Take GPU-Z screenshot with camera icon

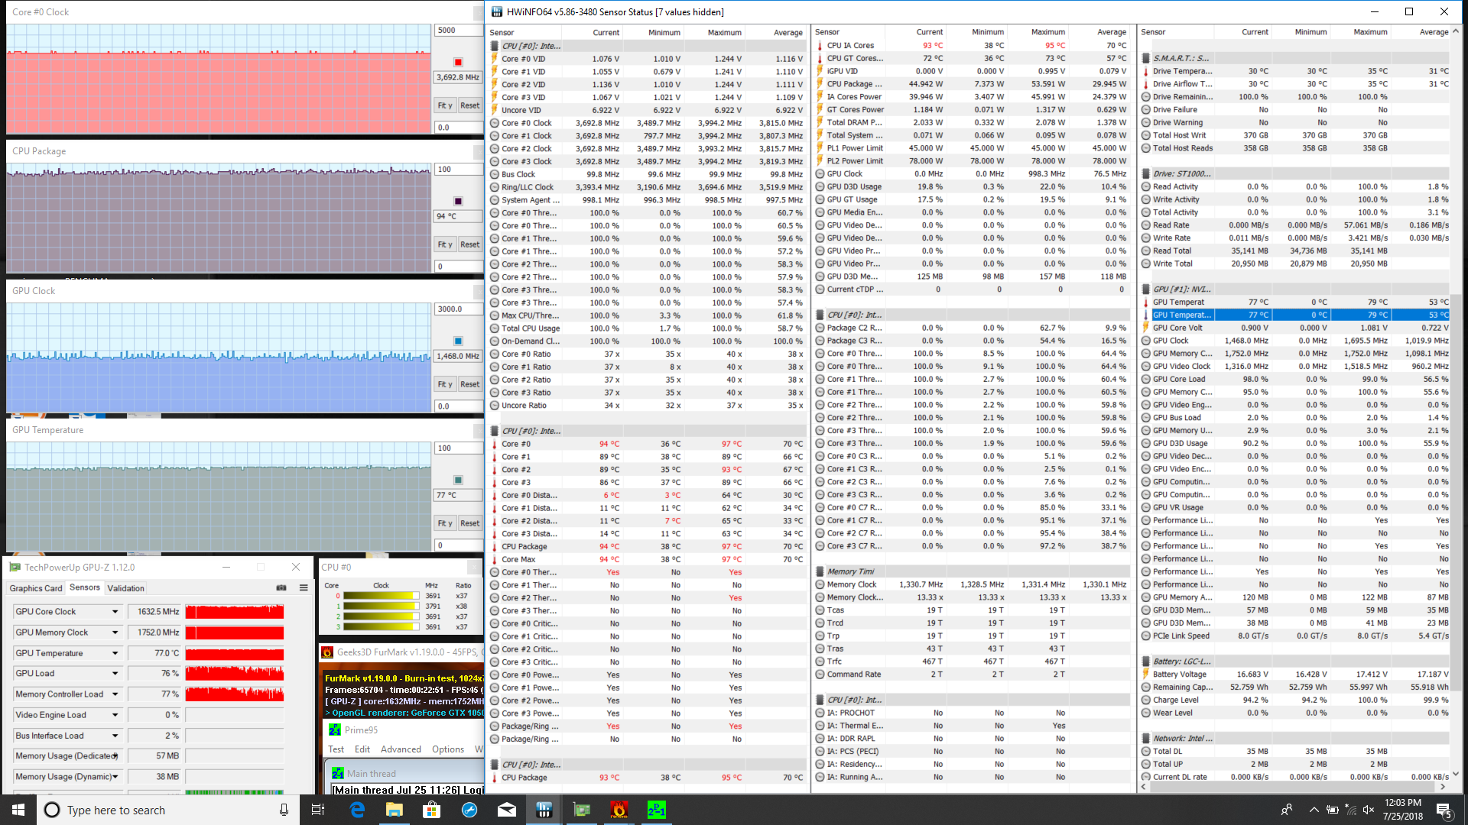[x=281, y=587]
